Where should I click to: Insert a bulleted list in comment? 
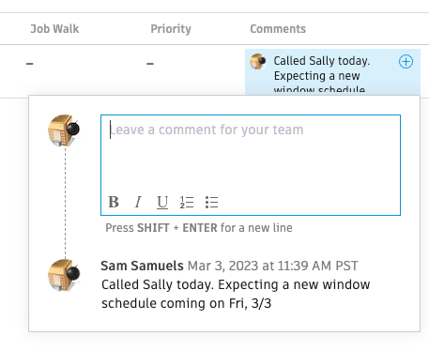point(211,202)
